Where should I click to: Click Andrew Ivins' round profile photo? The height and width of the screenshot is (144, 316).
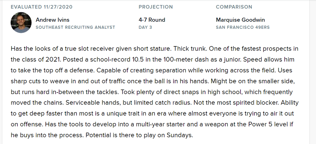[21, 23]
